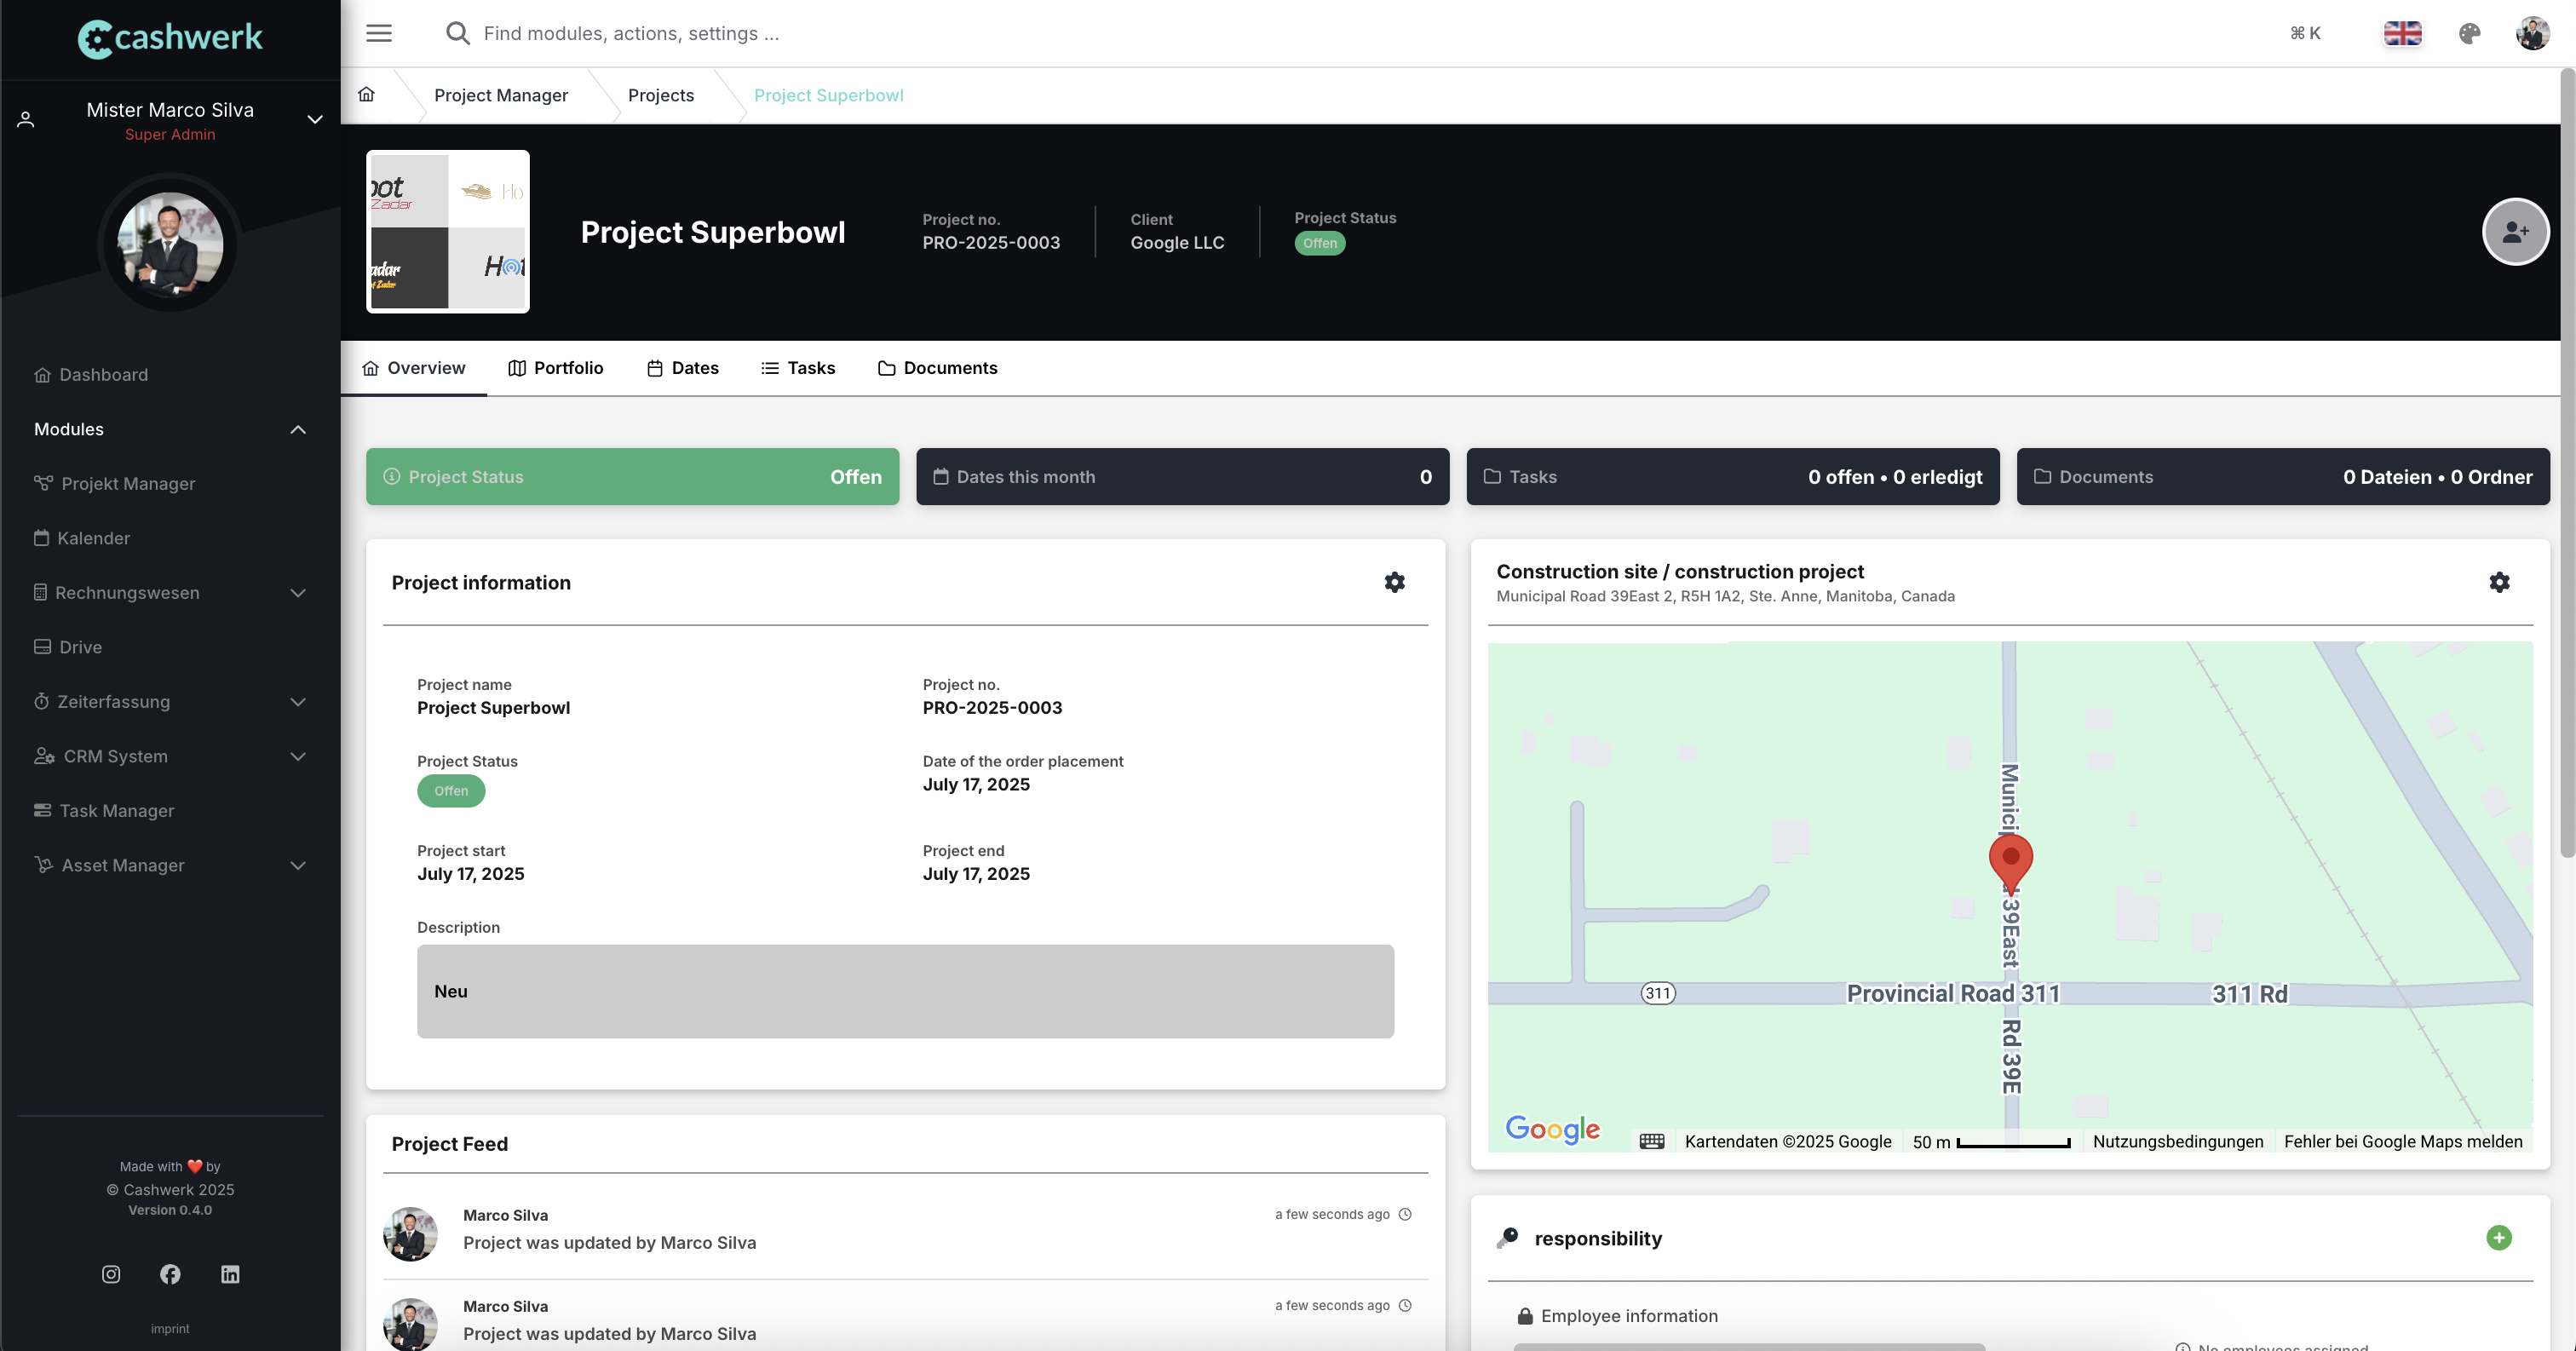
Task: Click the sidebar profile photo
Action: coord(170,245)
